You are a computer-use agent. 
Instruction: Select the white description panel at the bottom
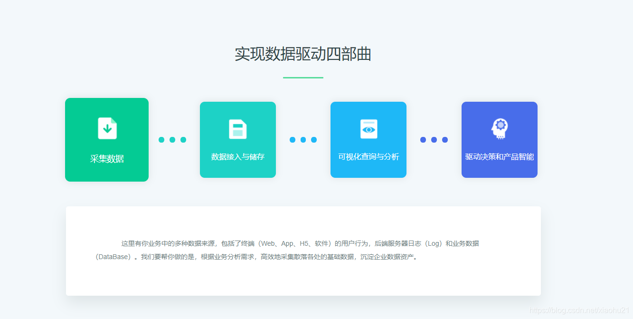(303, 251)
